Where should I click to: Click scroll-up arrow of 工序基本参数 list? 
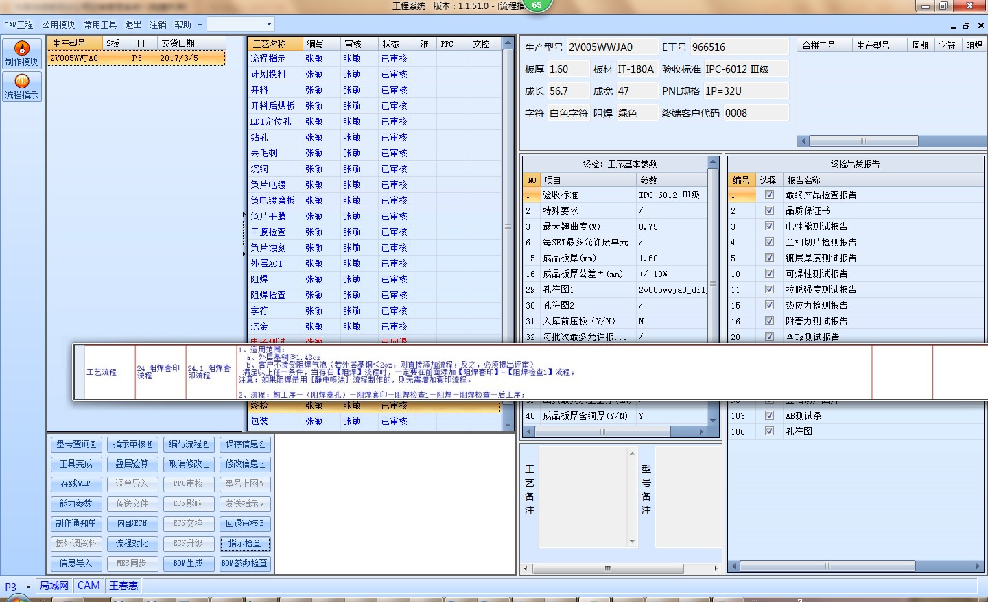pyautogui.click(x=713, y=162)
